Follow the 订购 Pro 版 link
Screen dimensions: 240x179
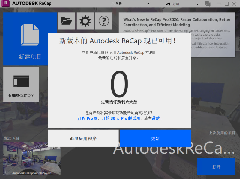coord(88,118)
